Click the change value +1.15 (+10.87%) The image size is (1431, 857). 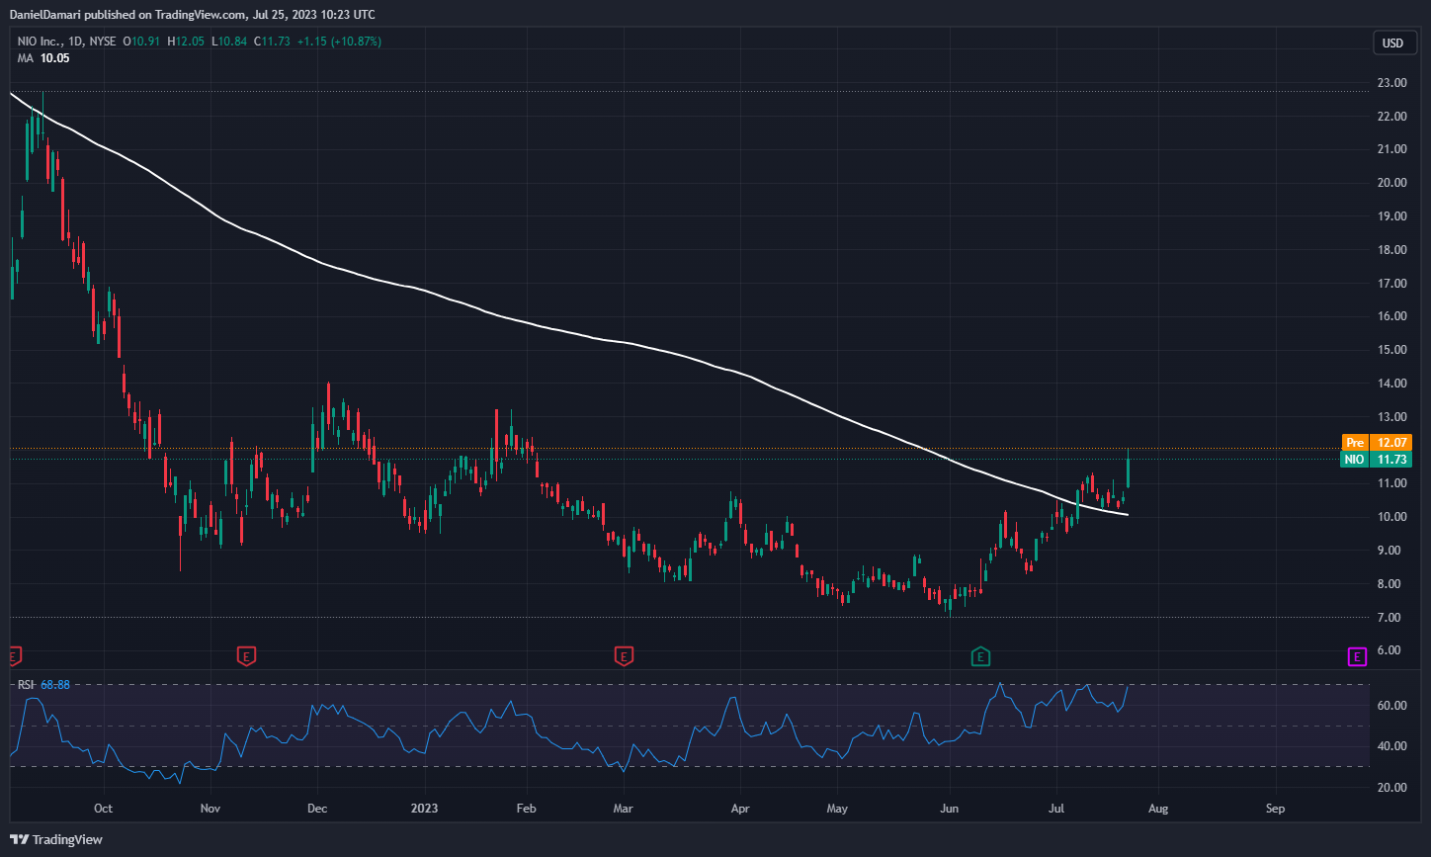click(x=338, y=42)
